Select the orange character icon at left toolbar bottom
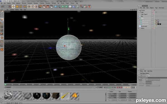Viewport: 167px width, 104px height. pos(2,49)
